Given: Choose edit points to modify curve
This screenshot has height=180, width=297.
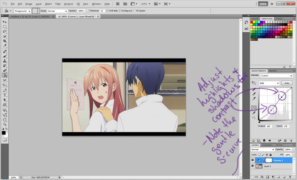Looking at the screenshot, I should tap(254, 108).
